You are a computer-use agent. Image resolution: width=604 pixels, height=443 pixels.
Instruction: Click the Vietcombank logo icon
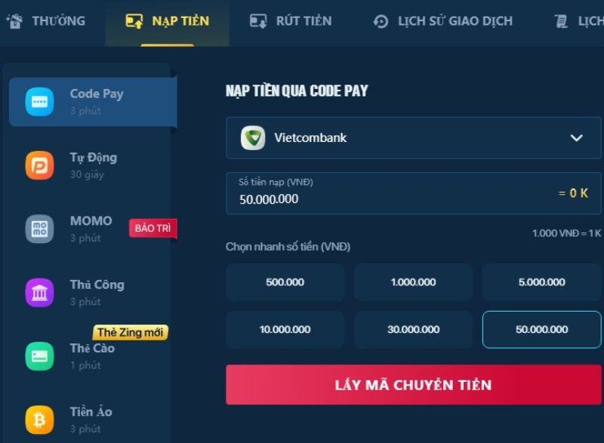point(253,138)
